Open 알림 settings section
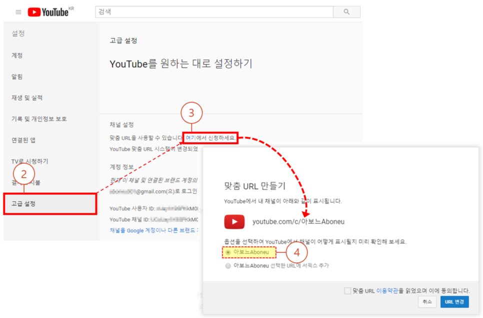Image resolution: width=483 pixels, height=318 pixels. (17, 76)
